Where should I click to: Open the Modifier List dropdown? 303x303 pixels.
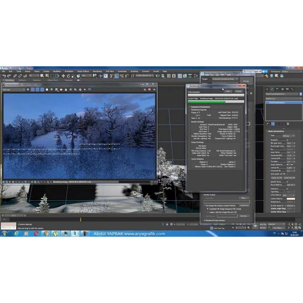click(283, 99)
